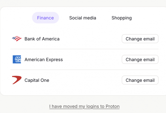Open the Social media tab

83,18
